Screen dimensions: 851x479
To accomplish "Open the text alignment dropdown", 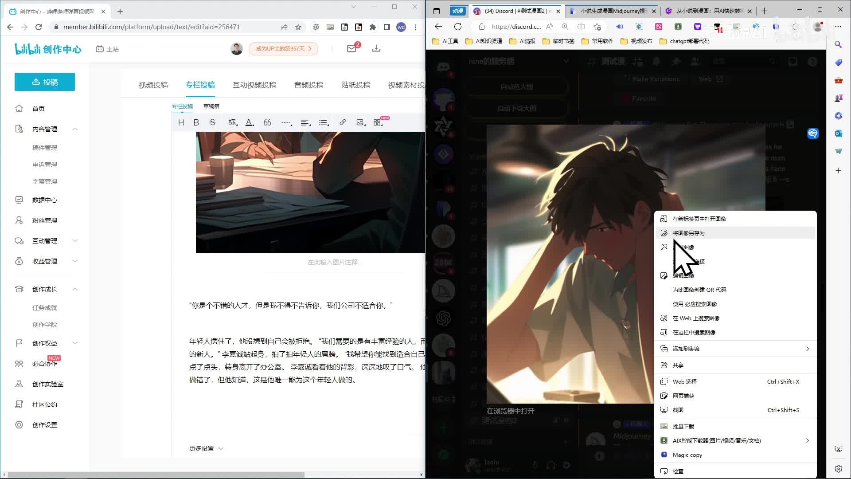I will pyautogui.click(x=305, y=122).
